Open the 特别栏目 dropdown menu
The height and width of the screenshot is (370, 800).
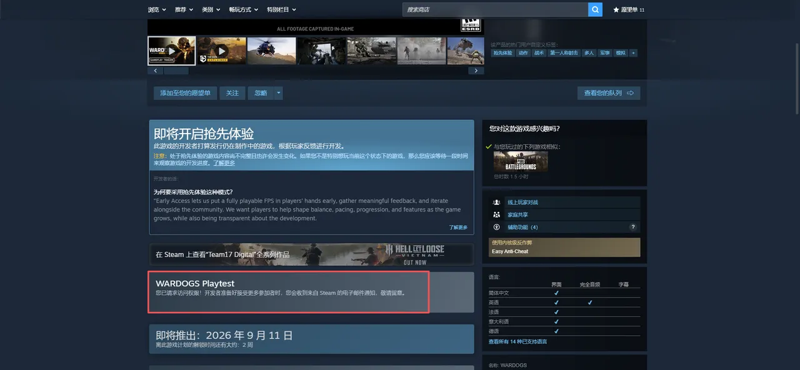(281, 9)
